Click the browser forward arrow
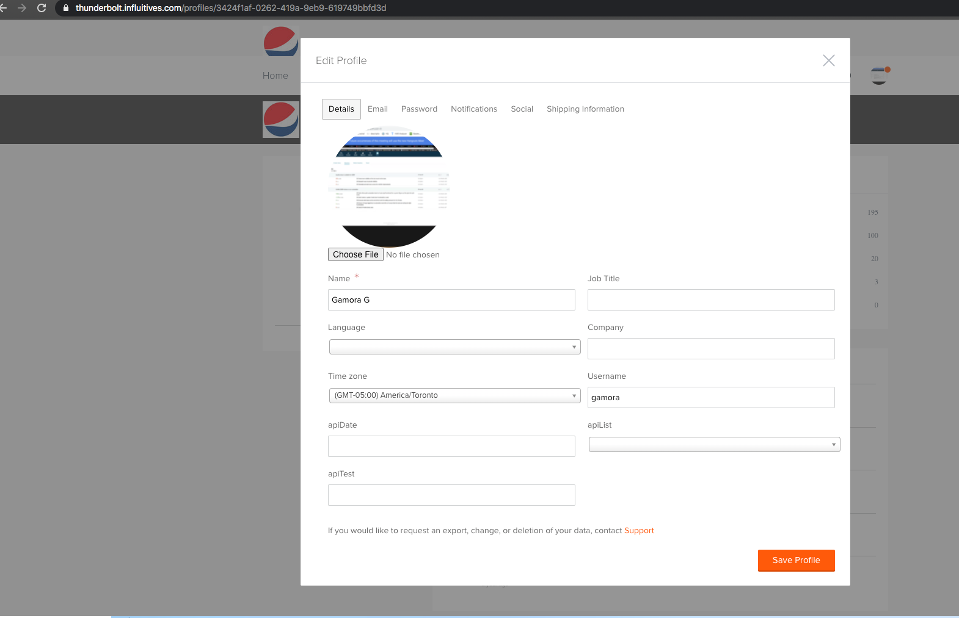This screenshot has height=618, width=959. coord(22,8)
